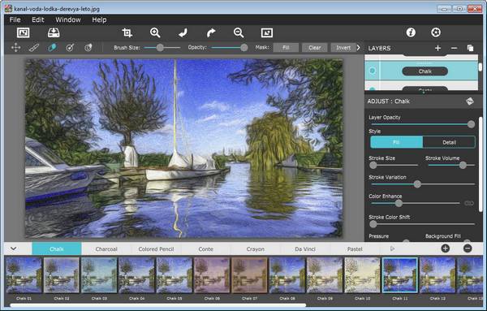Fit image to screen icon
The width and height of the screenshot is (487, 311).
[x=267, y=32]
